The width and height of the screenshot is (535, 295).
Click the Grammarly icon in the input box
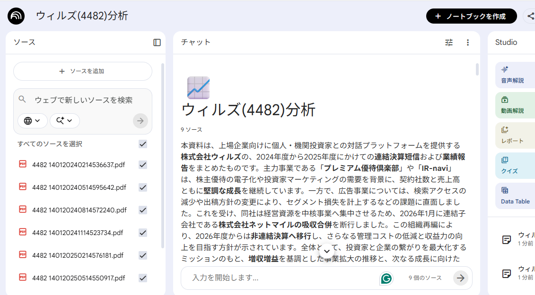pos(386,278)
